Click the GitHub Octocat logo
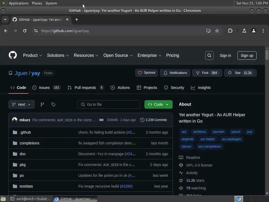 click(13, 55)
